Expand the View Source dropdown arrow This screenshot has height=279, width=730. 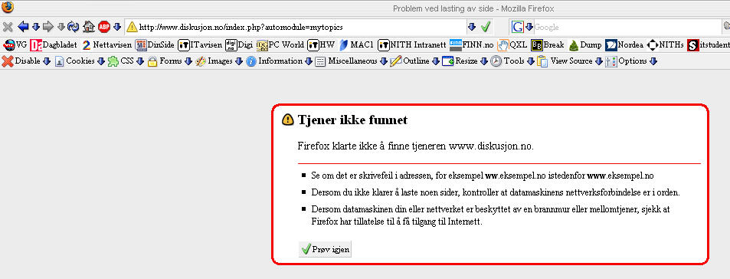point(599,61)
